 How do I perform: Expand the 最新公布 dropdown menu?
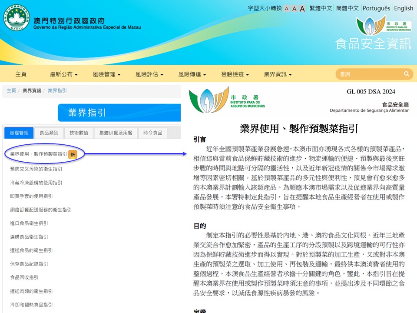pyautogui.click(x=63, y=74)
